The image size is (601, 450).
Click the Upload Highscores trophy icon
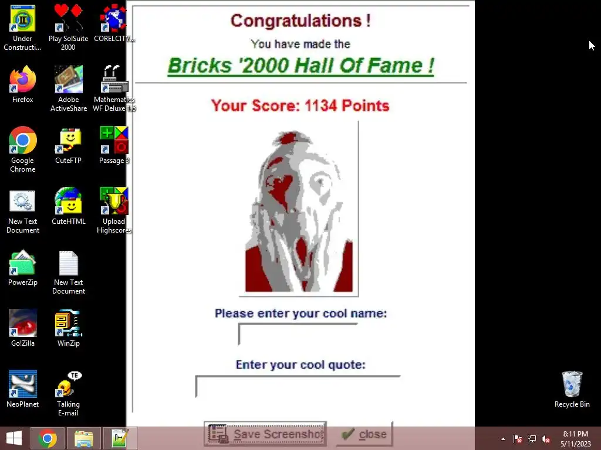click(114, 211)
